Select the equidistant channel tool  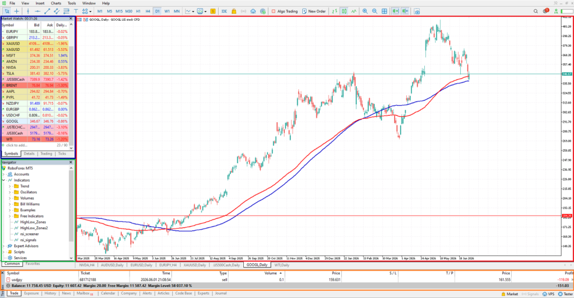point(57,11)
